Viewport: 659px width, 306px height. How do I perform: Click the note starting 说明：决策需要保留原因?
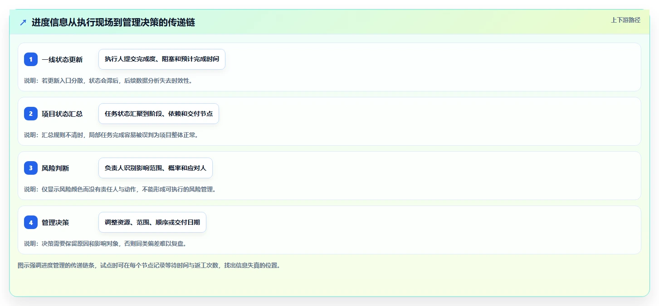pyautogui.click(x=106, y=244)
